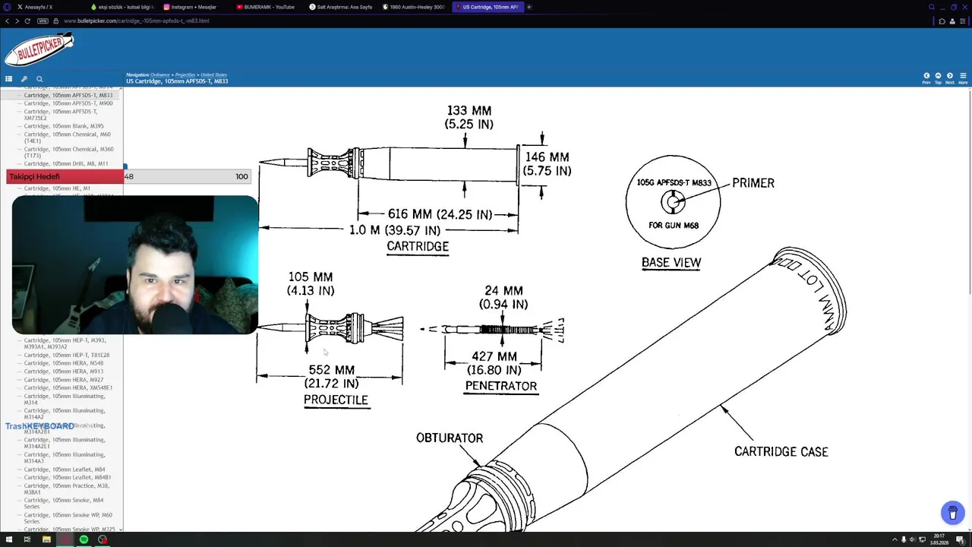Select Cartridge, 105mm Chemical, M60 (T4E1)
Image resolution: width=972 pixels, height=547 pixels.
67,138
